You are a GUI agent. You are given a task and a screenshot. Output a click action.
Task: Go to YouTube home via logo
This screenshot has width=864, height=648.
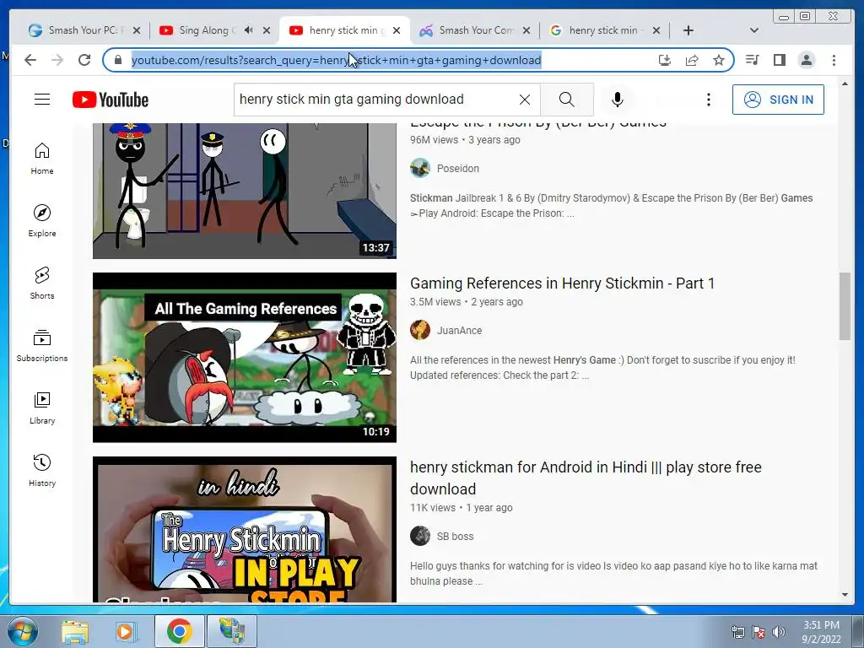111,100
